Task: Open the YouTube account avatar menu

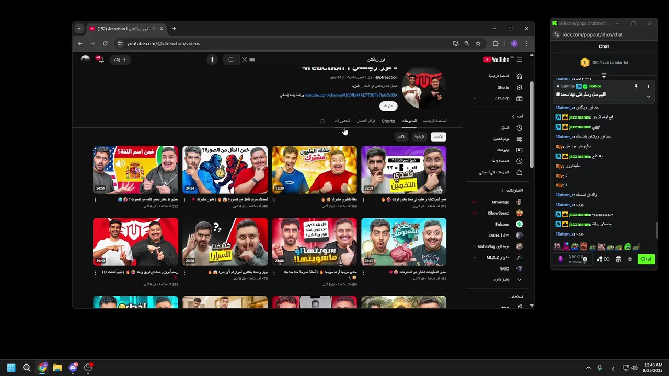Action: coord(85,60)
